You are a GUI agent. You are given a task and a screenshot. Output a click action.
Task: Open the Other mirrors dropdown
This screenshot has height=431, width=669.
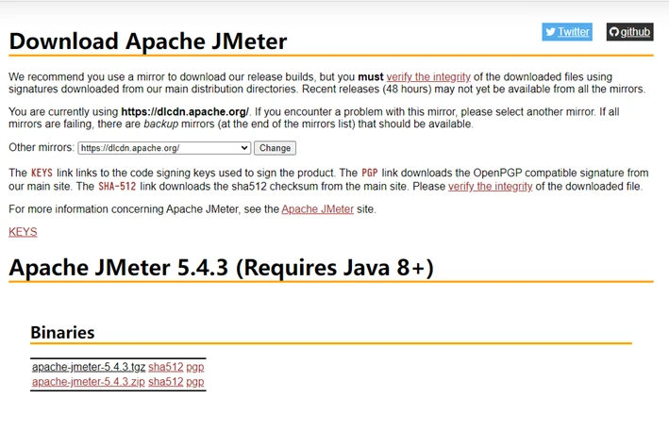click(x=163, y=148)
